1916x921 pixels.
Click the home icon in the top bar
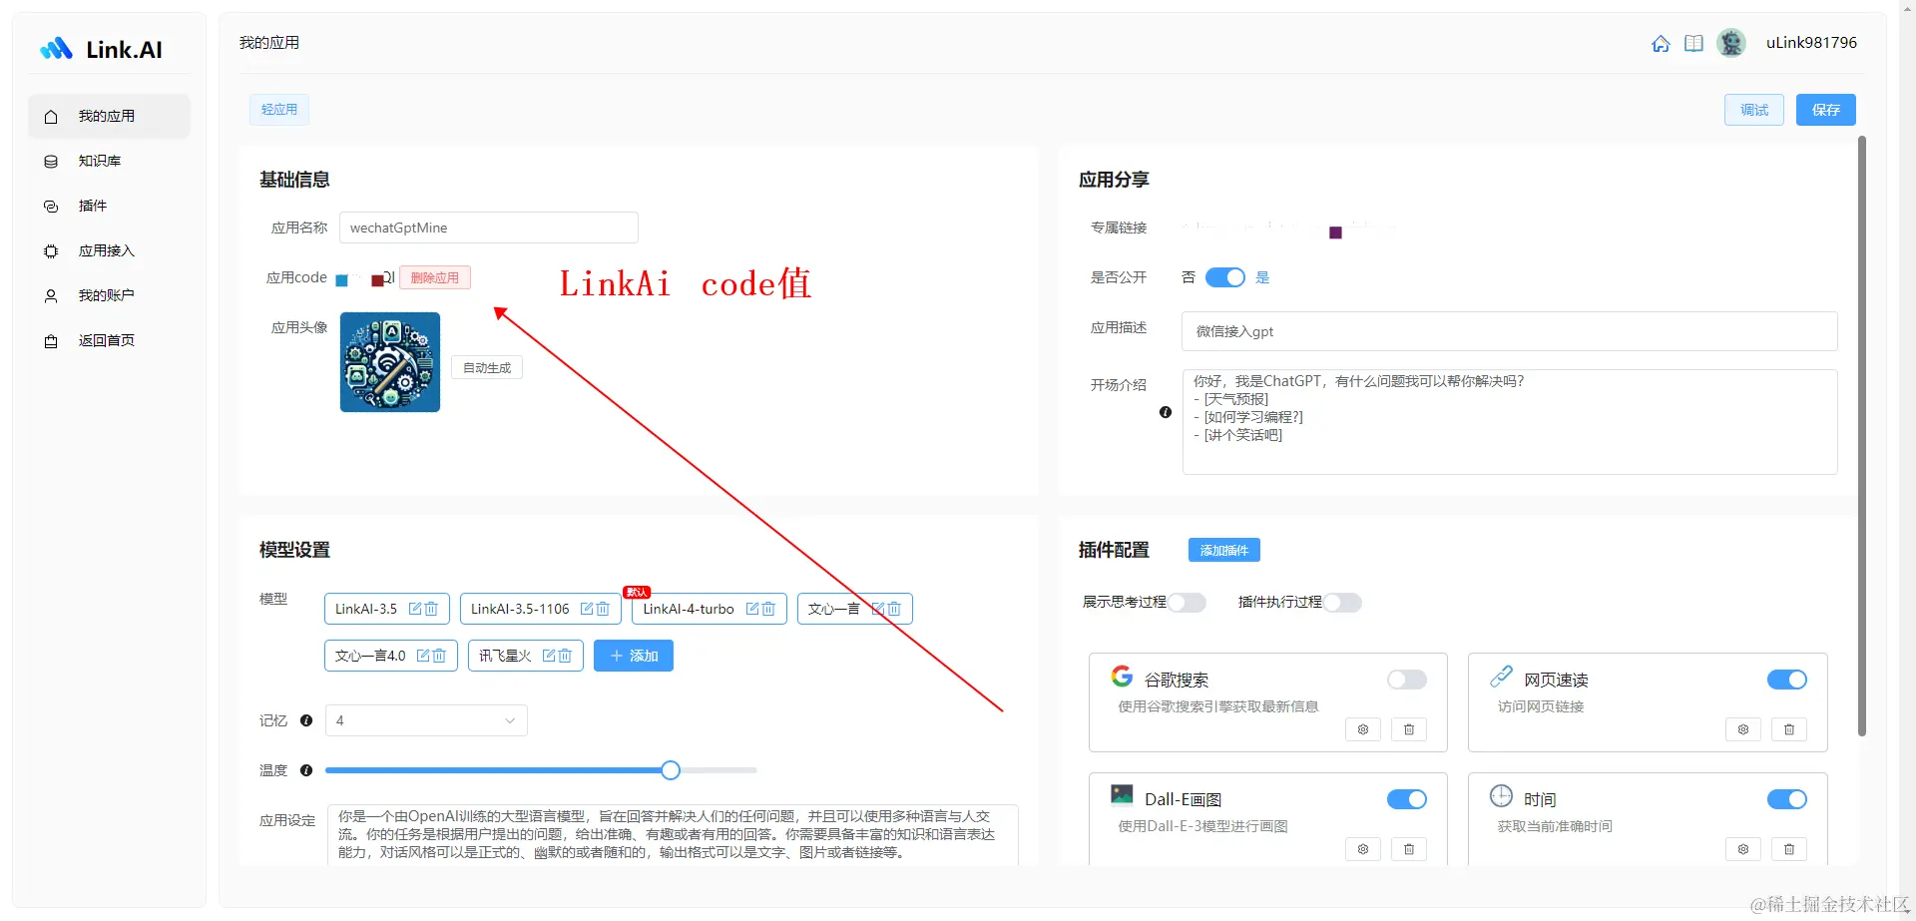point(1661,43)
